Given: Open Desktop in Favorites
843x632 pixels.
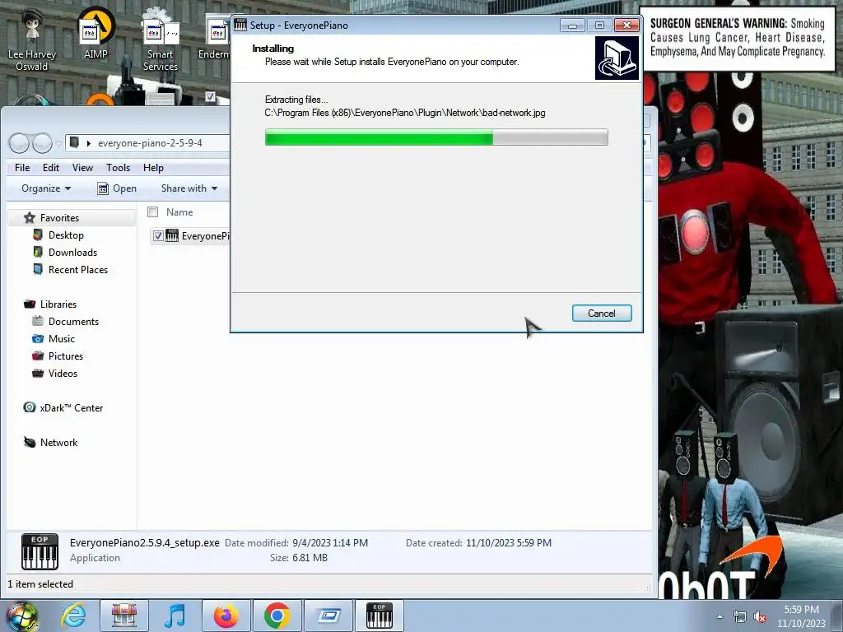Looking at the screenshot, I should [x=66, y=235].
